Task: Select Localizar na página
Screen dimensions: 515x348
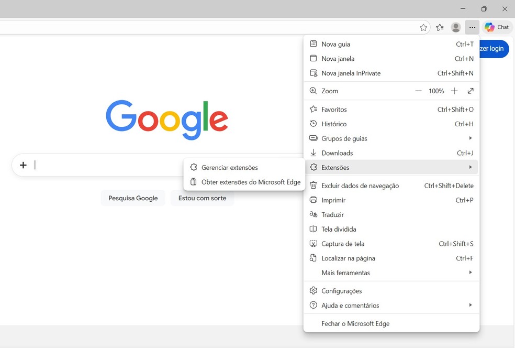Action: point(391,258)
